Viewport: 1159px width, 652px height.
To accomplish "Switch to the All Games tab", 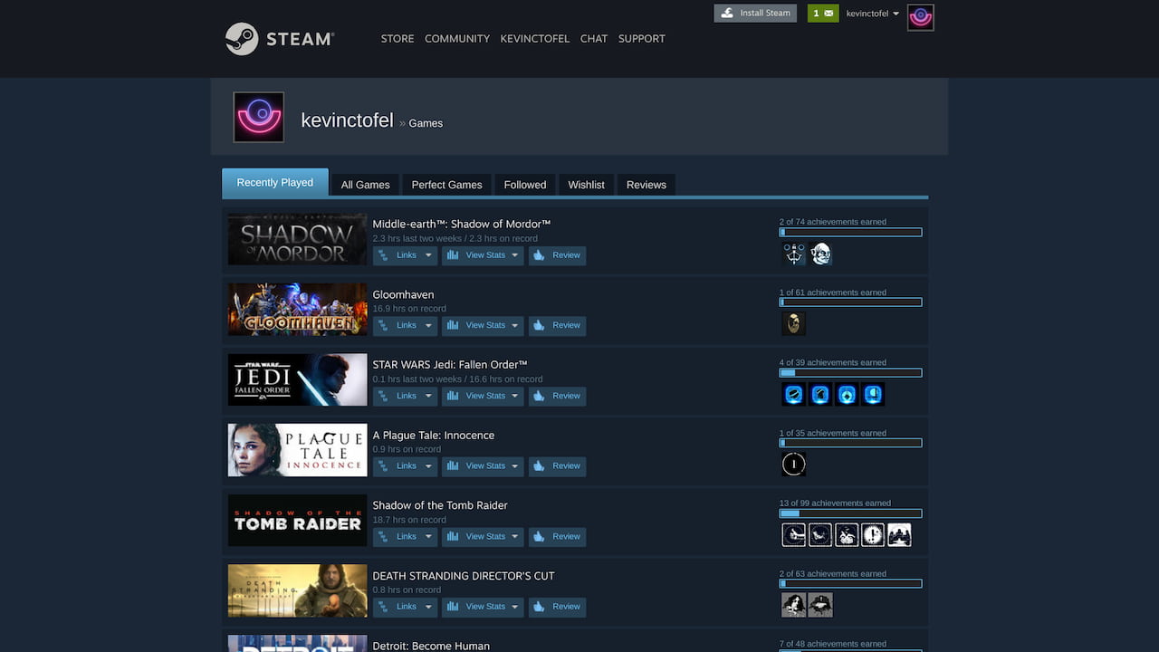I will point(366,185).
